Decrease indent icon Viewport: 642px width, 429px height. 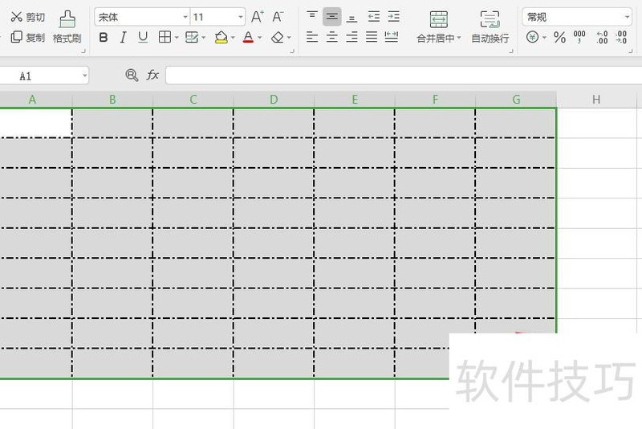[x=373, y=17]
